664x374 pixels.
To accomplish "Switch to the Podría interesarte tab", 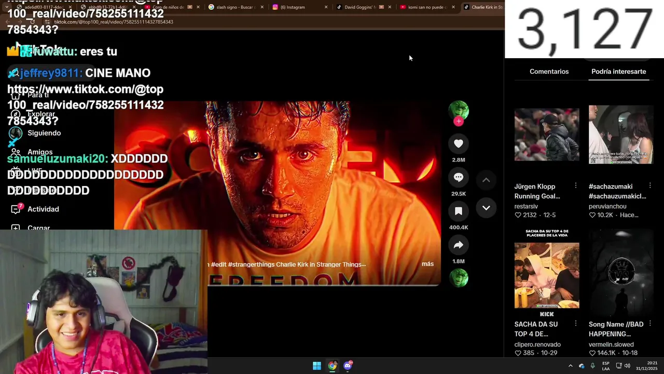I will pos(618,72).
